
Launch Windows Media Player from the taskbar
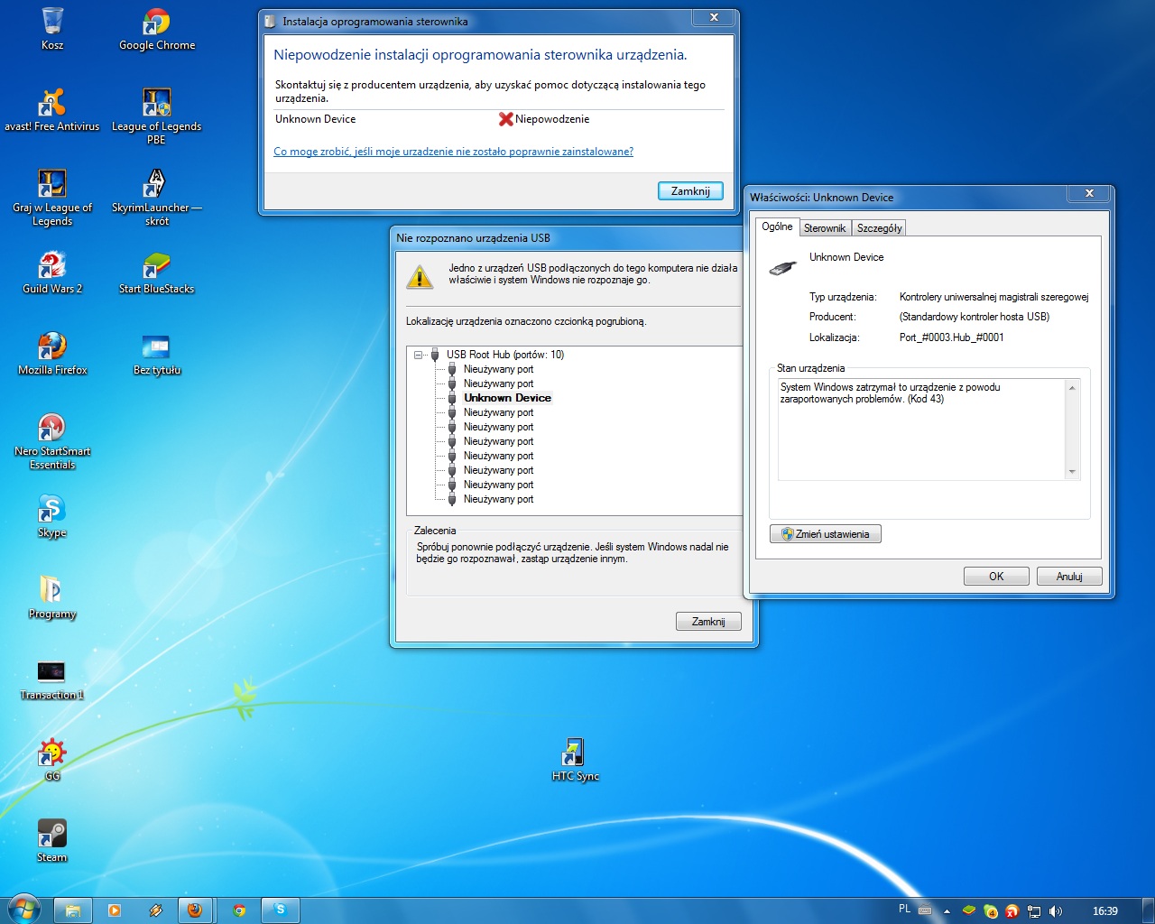coord(115,910)
